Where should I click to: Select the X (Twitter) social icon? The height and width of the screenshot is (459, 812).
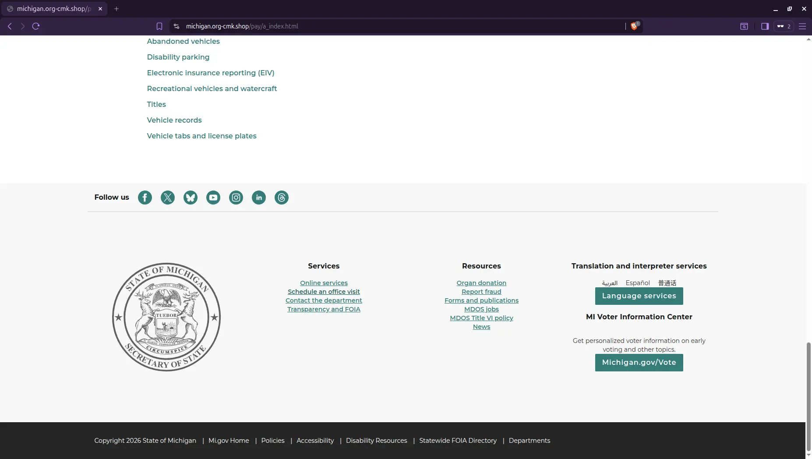168,198
